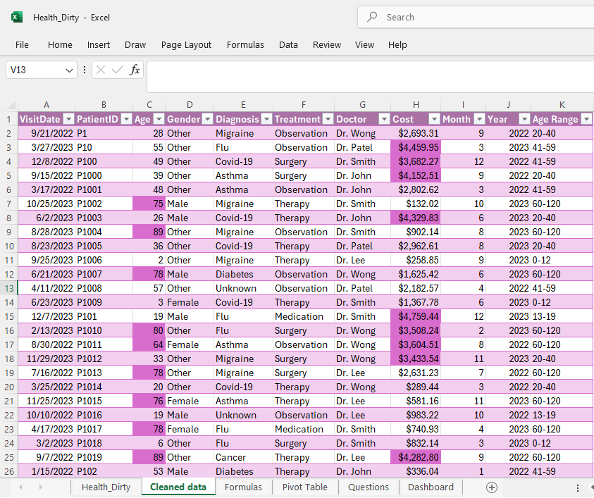This screenshot has height=498, width=594.
Task: Go to previous sheet tab arrow
Action: [20, 487]
